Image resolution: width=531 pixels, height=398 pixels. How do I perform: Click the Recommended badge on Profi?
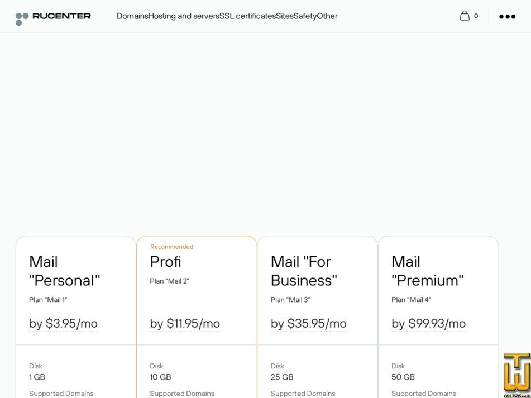coord(170,246)
